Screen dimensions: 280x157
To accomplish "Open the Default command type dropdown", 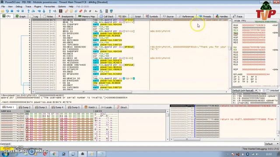I will (x=272, y=144).
